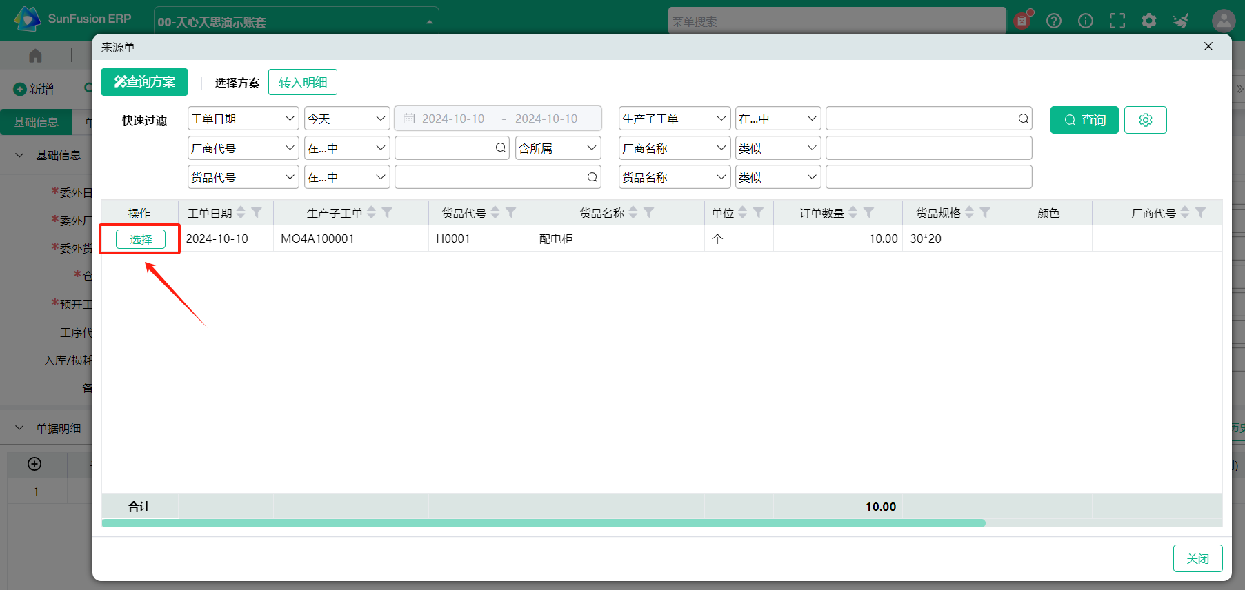The height and width of the screenshot is (590, 1245).
Task: Click the search icon in 生产子工单 field
Action: 1024,119
